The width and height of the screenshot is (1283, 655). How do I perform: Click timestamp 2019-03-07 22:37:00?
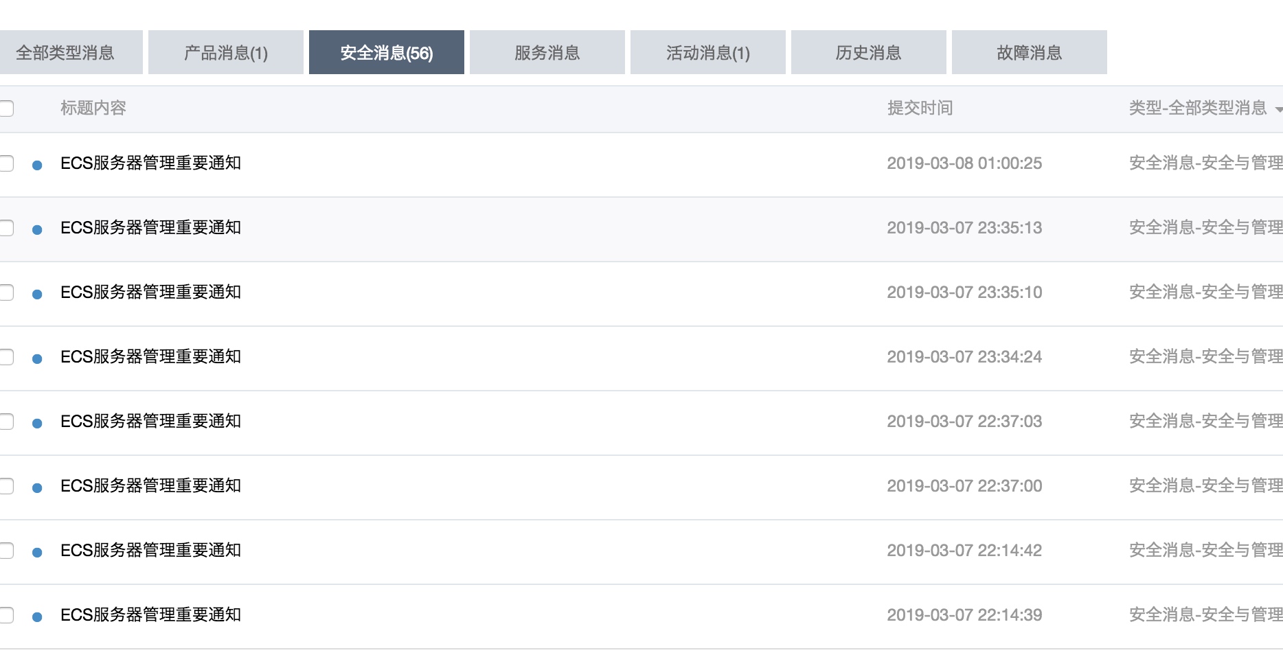click(x=964, y=486)
